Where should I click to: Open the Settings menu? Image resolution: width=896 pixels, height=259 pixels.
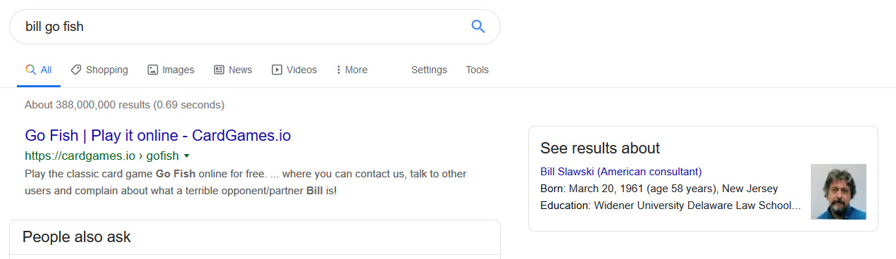(429, 70)
